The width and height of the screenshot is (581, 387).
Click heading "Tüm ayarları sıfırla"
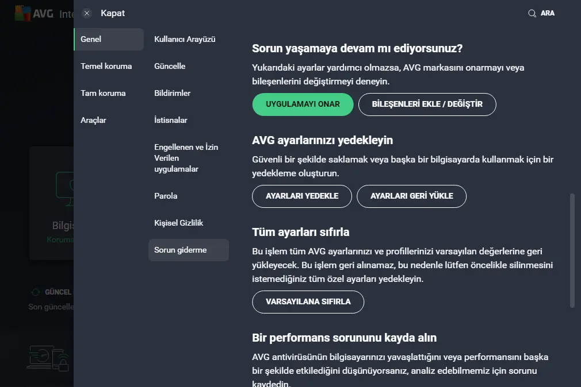(300, 232)
